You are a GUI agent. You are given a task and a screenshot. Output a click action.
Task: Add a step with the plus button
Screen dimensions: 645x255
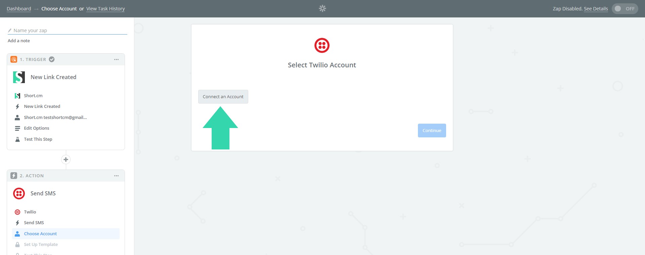pyautogui.click(x=66, y=160)
